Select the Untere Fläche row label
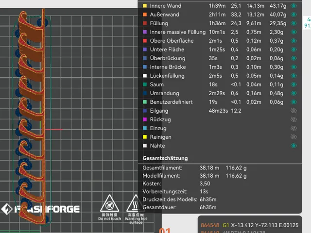 coord(167,50)
